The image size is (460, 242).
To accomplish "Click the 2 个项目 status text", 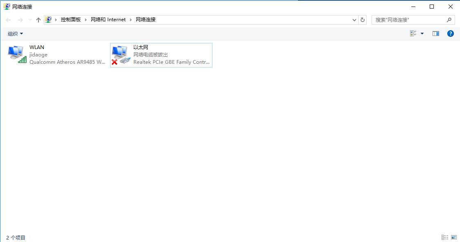I will 16,237.
